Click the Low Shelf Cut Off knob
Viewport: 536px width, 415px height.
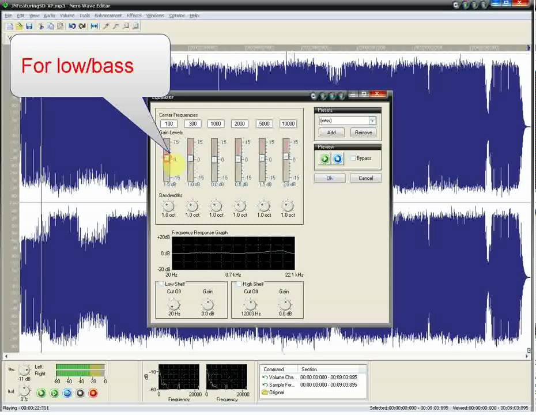tap(174, 304)
